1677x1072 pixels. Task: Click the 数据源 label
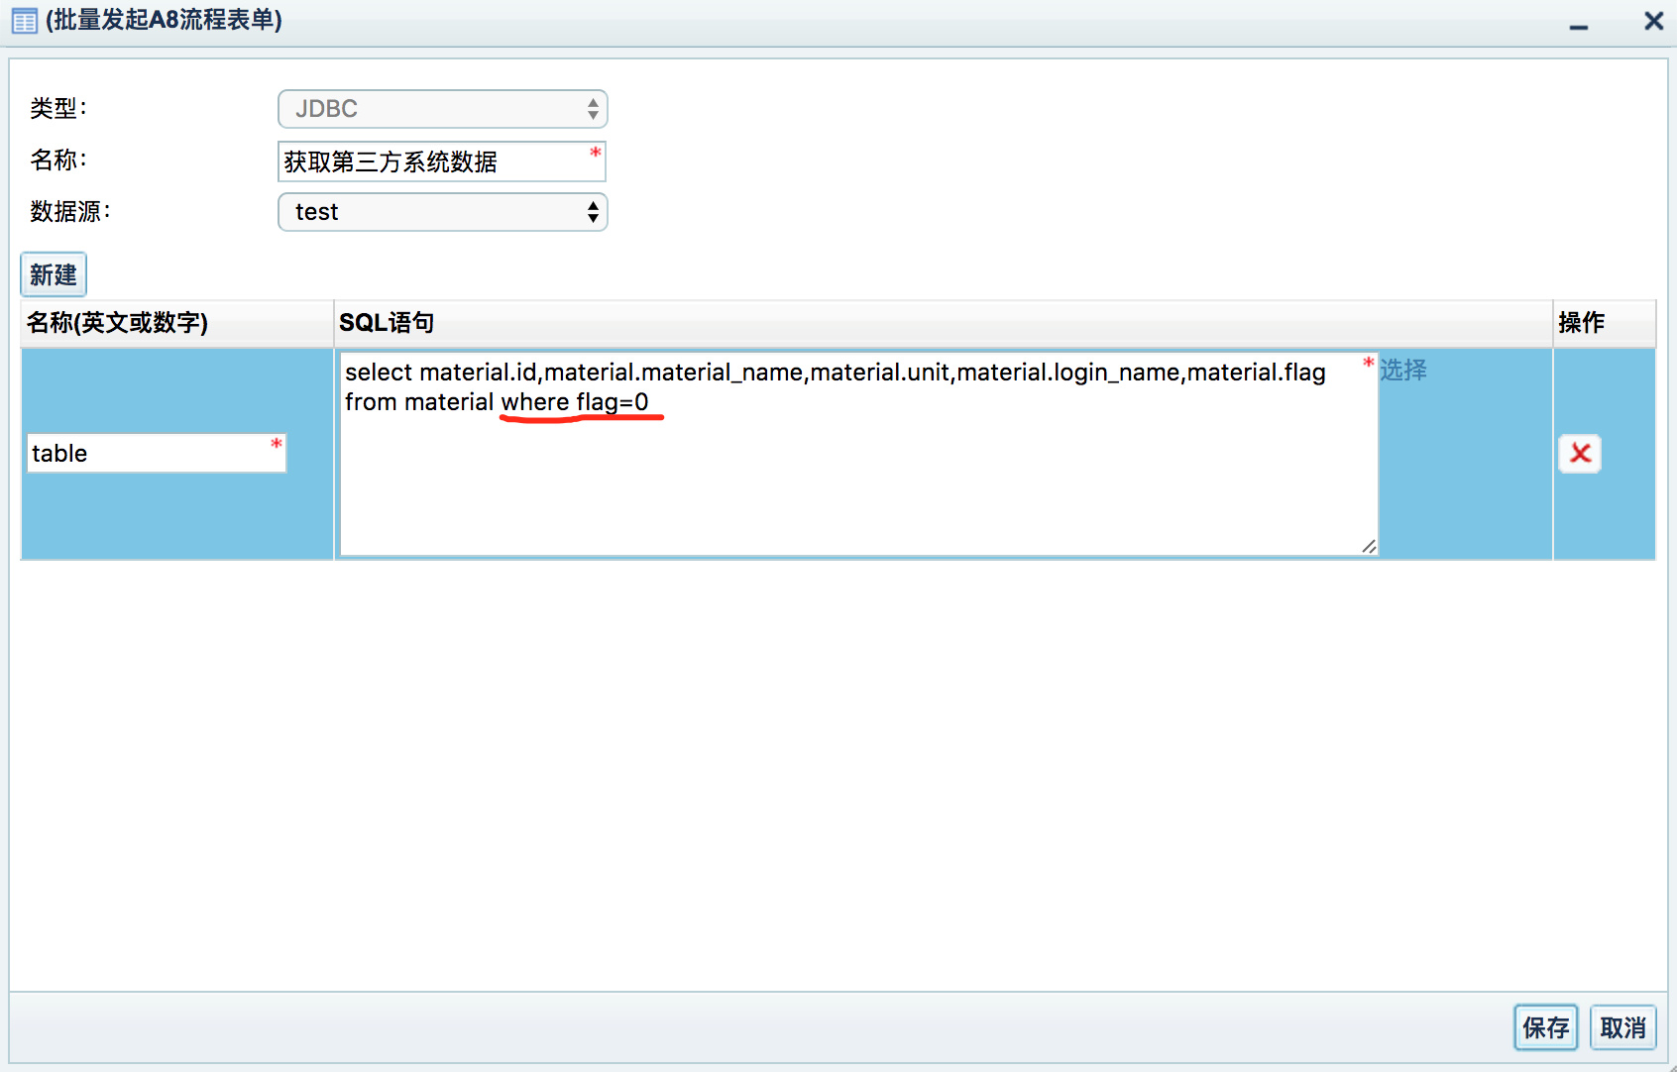(x=70, y=211)
